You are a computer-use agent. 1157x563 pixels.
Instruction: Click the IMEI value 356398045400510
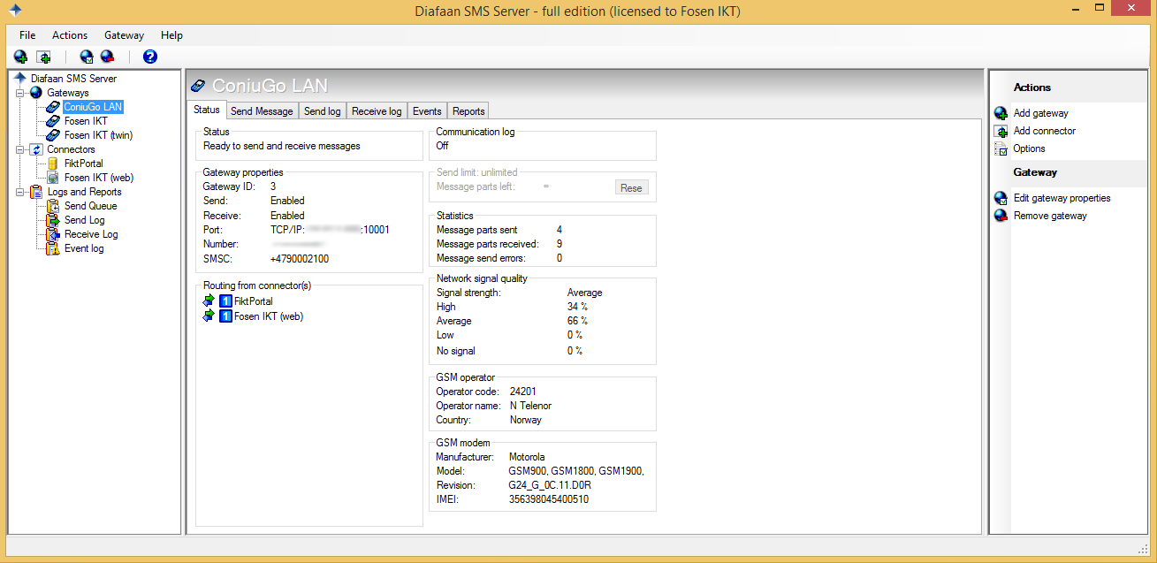click(549, 499)
